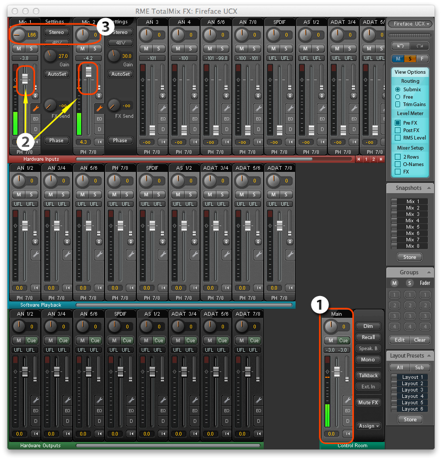442x460 pixels.
Task: Click the Hardware Inputs horizontal scrollbar
Action: (x=212, y=159)
